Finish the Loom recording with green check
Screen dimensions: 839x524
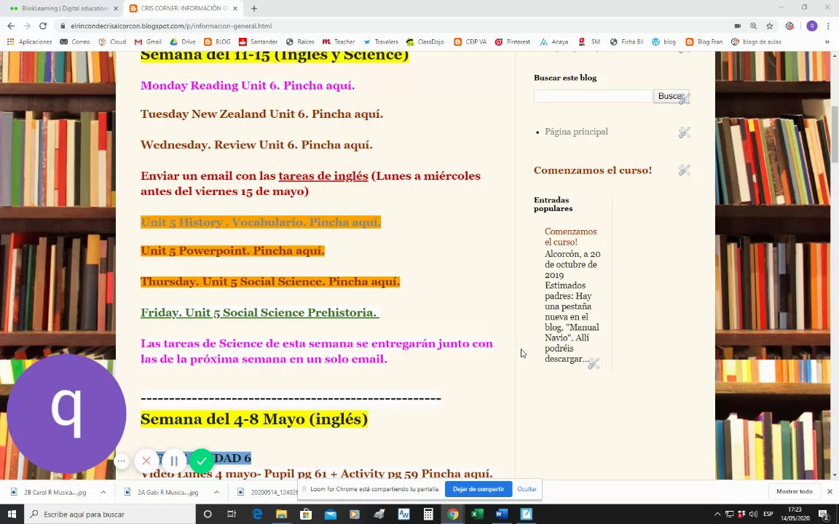202,461
